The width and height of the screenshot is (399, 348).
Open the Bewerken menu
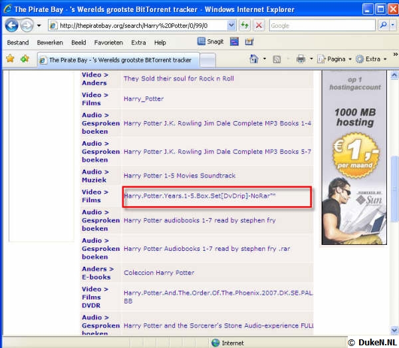[50, 43]
